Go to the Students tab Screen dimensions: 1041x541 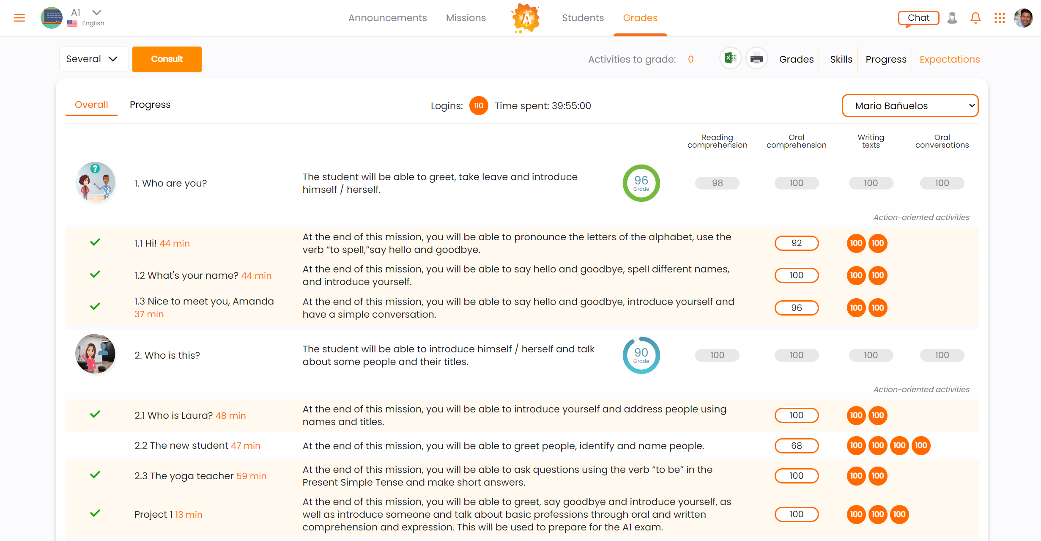coord(583,18)
